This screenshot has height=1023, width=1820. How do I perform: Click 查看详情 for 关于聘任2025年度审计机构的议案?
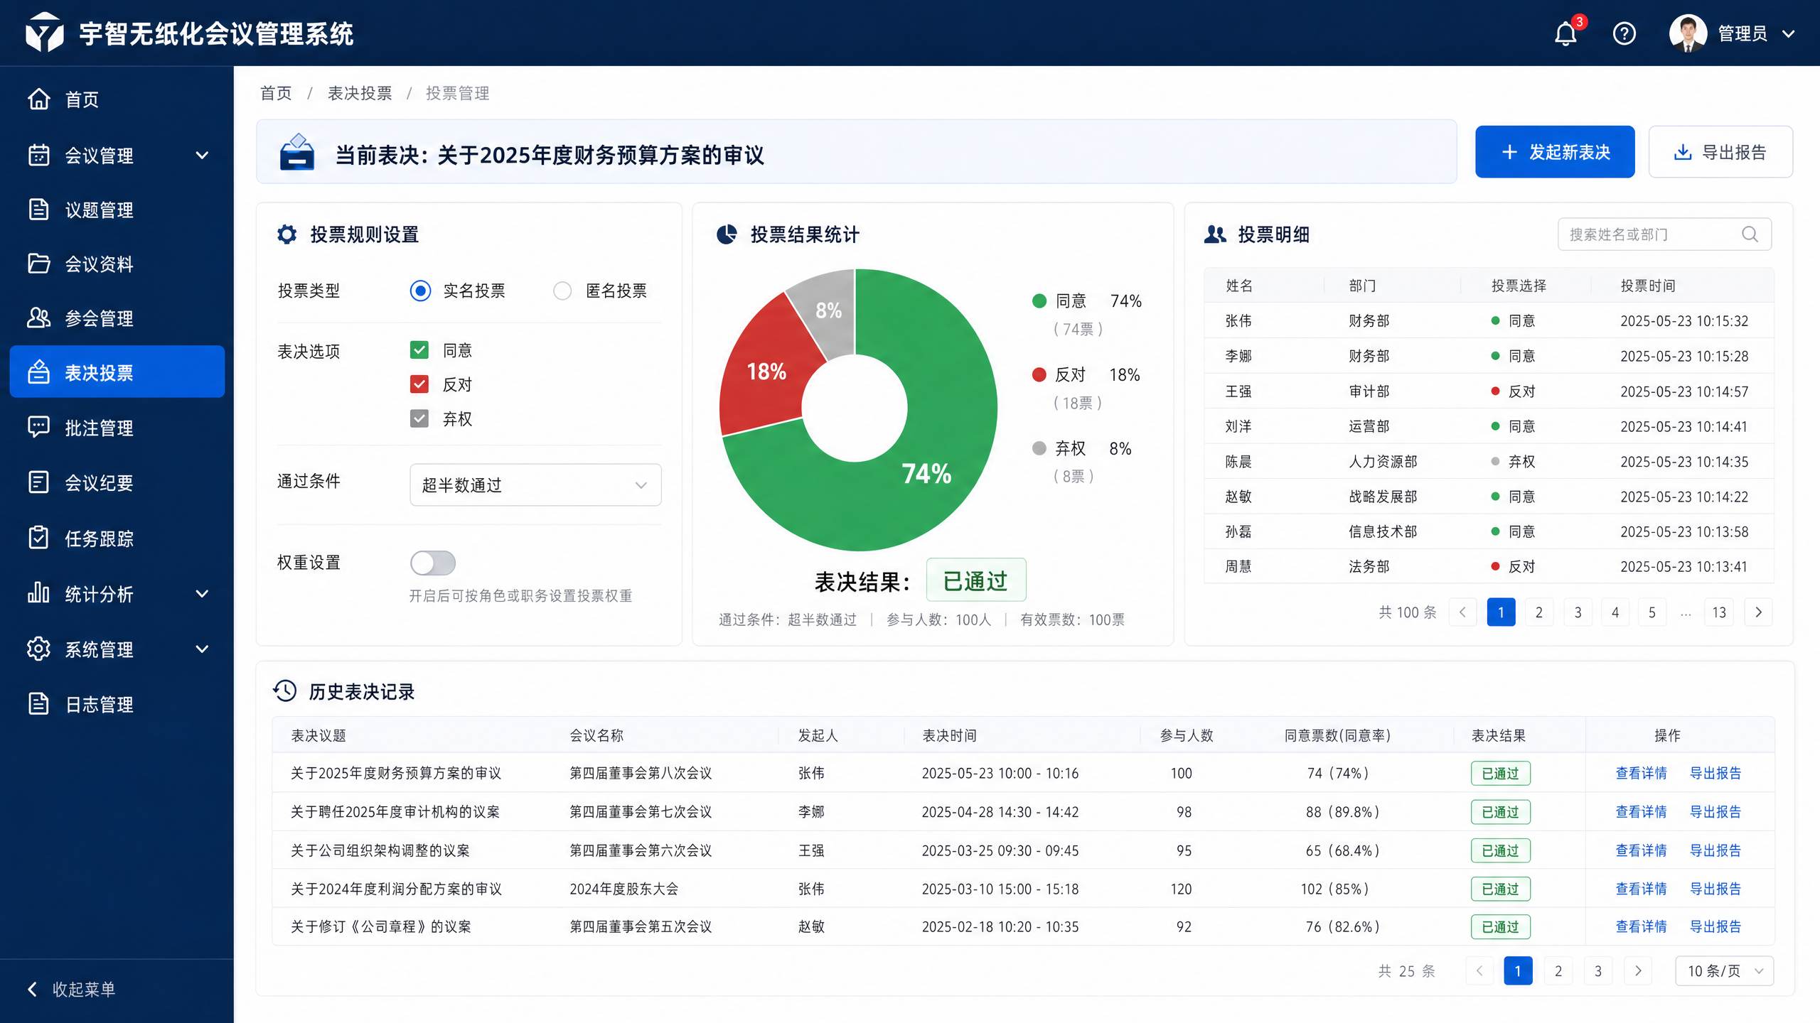pos(1641,811)
